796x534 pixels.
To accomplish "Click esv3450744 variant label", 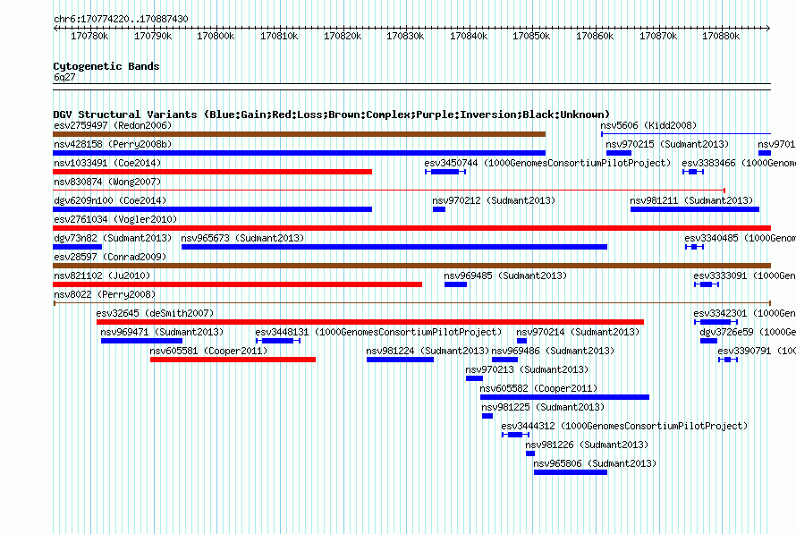I will 547,163.
